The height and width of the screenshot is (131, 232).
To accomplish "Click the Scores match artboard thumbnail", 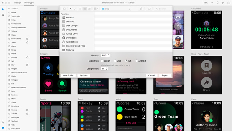I will coord(131,116).
